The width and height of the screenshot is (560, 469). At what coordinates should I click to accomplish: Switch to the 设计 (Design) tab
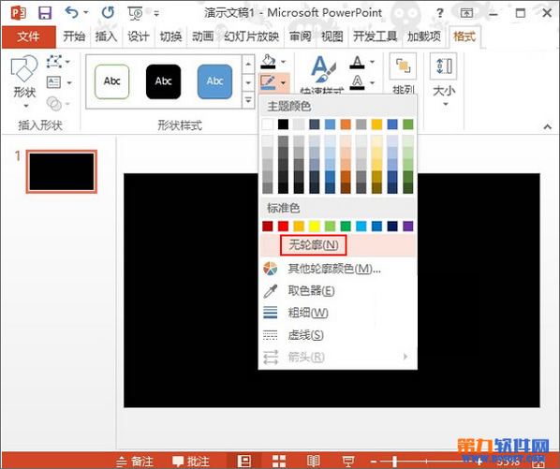(138, 37)
